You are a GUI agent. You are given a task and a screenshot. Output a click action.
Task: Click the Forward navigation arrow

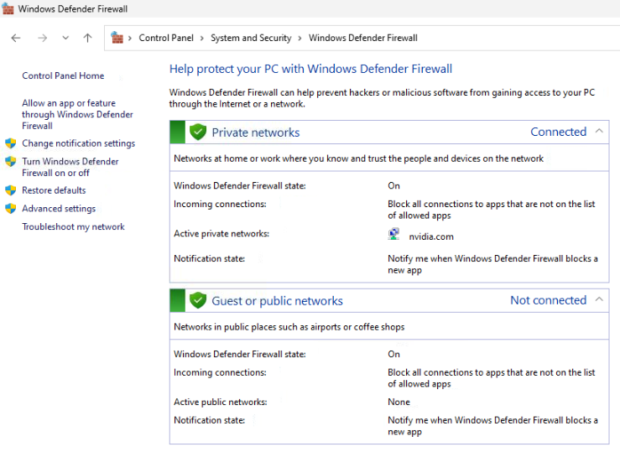pos(42,38)
